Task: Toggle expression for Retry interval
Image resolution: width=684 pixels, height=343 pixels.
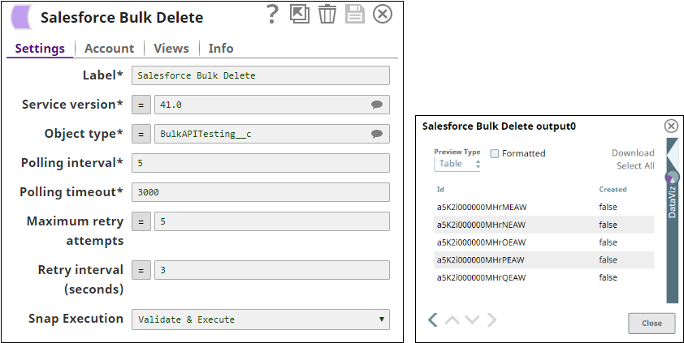Action: click(x=141, y=270)
